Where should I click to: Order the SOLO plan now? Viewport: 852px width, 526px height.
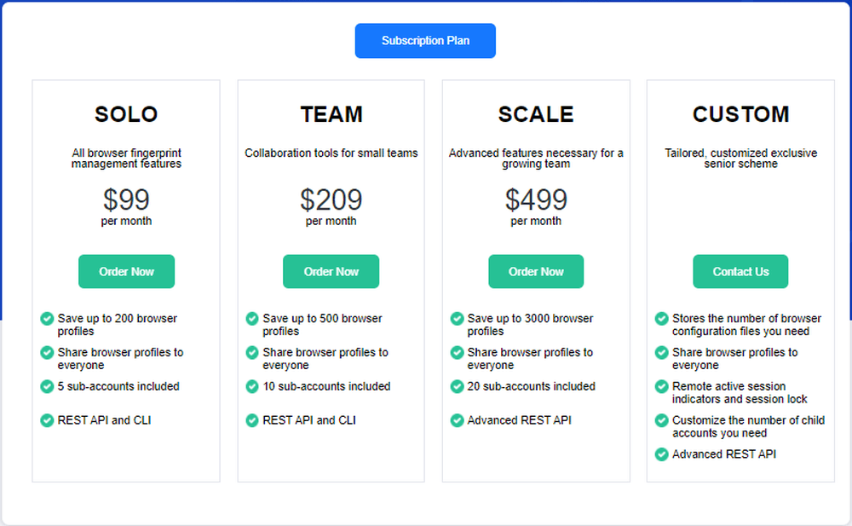tap(127, 271)
